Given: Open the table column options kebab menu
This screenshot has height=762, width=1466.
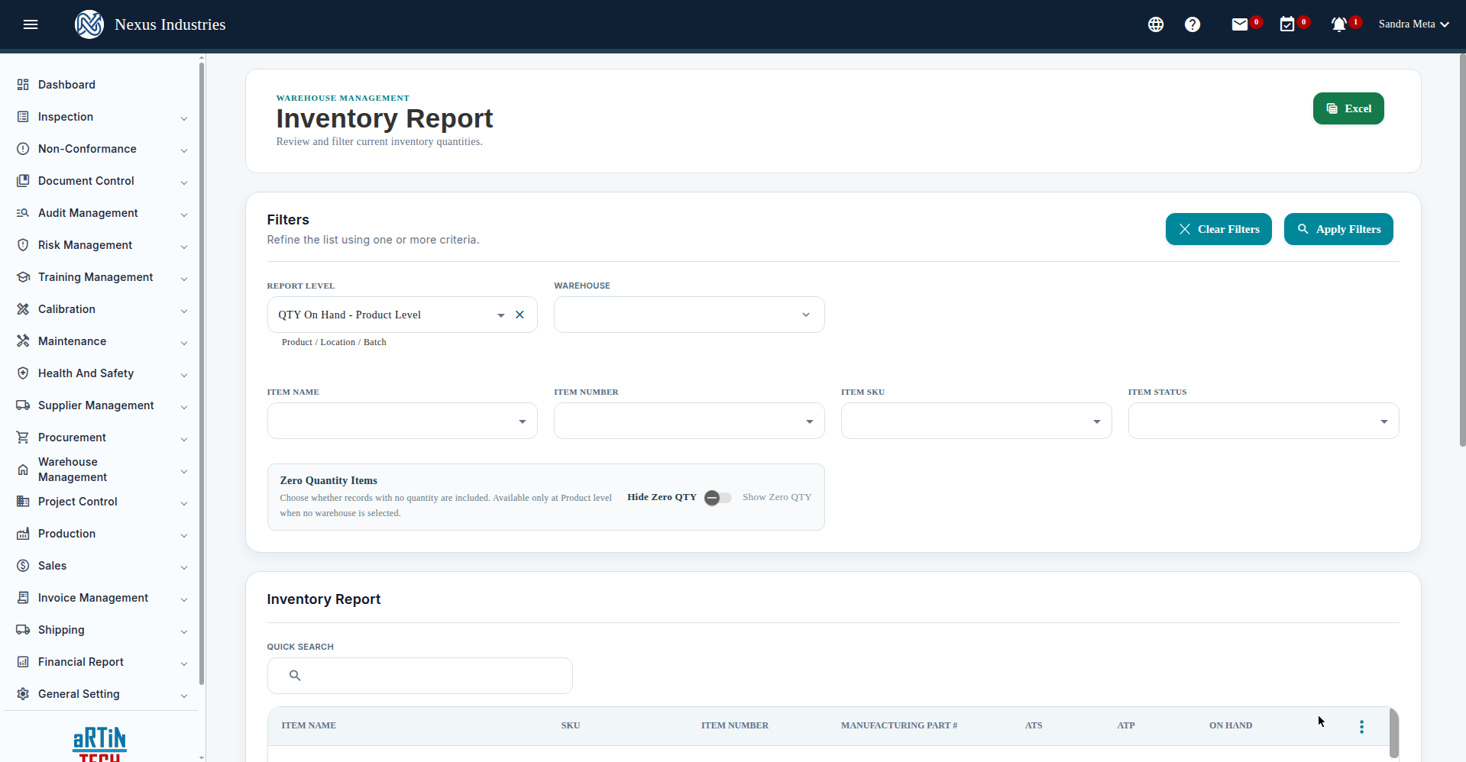Looking at the screenshot, I should pyautogui.click(x=1361, y=727).
